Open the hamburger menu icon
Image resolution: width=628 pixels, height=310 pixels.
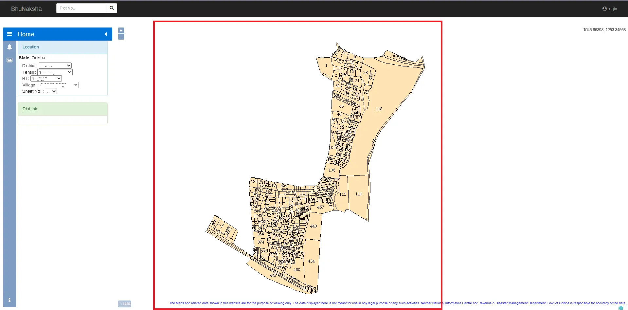click(9, 34)
